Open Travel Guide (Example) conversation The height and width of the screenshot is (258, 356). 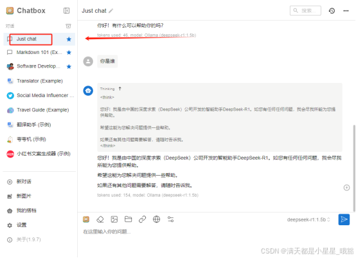pyautogui.click(x=39, y=110)
